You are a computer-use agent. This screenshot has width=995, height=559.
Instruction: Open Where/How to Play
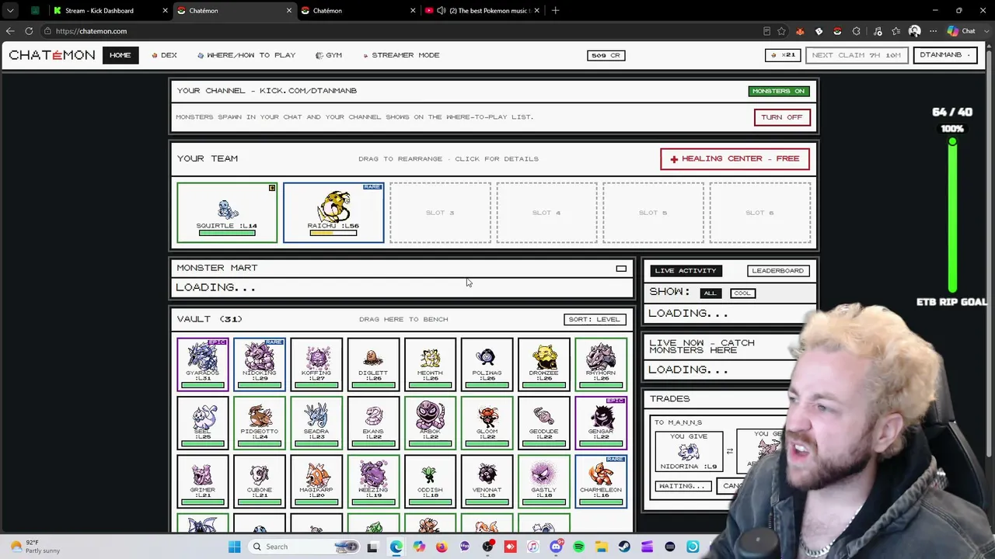coord(246,55)
